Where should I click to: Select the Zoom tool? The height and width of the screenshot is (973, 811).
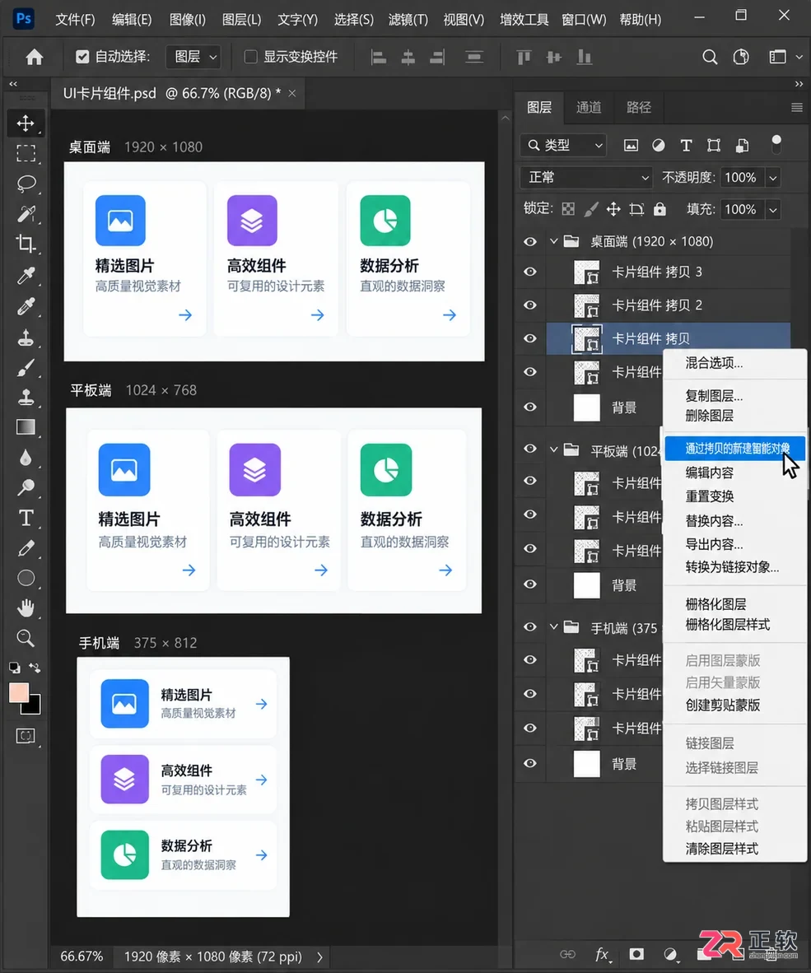coord(26,638)
